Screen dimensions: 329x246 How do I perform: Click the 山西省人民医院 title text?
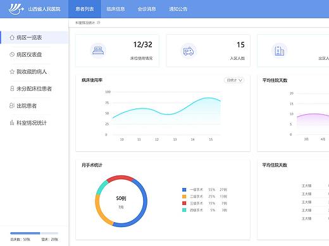(44, 9)
